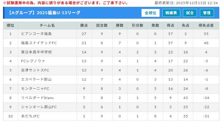222x123 pixels.
Task: Click the 会津サントスFC team name
Action: [x=35, y=70]
